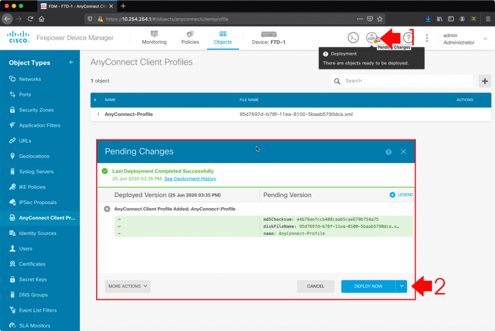Click the Networks sidebar icon
The width and height of the screenshot is (495, 331).
12,79
